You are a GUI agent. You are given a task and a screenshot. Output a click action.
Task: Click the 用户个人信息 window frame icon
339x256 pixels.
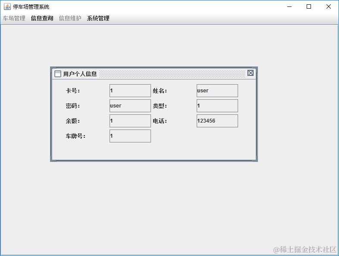pos(57,74)
